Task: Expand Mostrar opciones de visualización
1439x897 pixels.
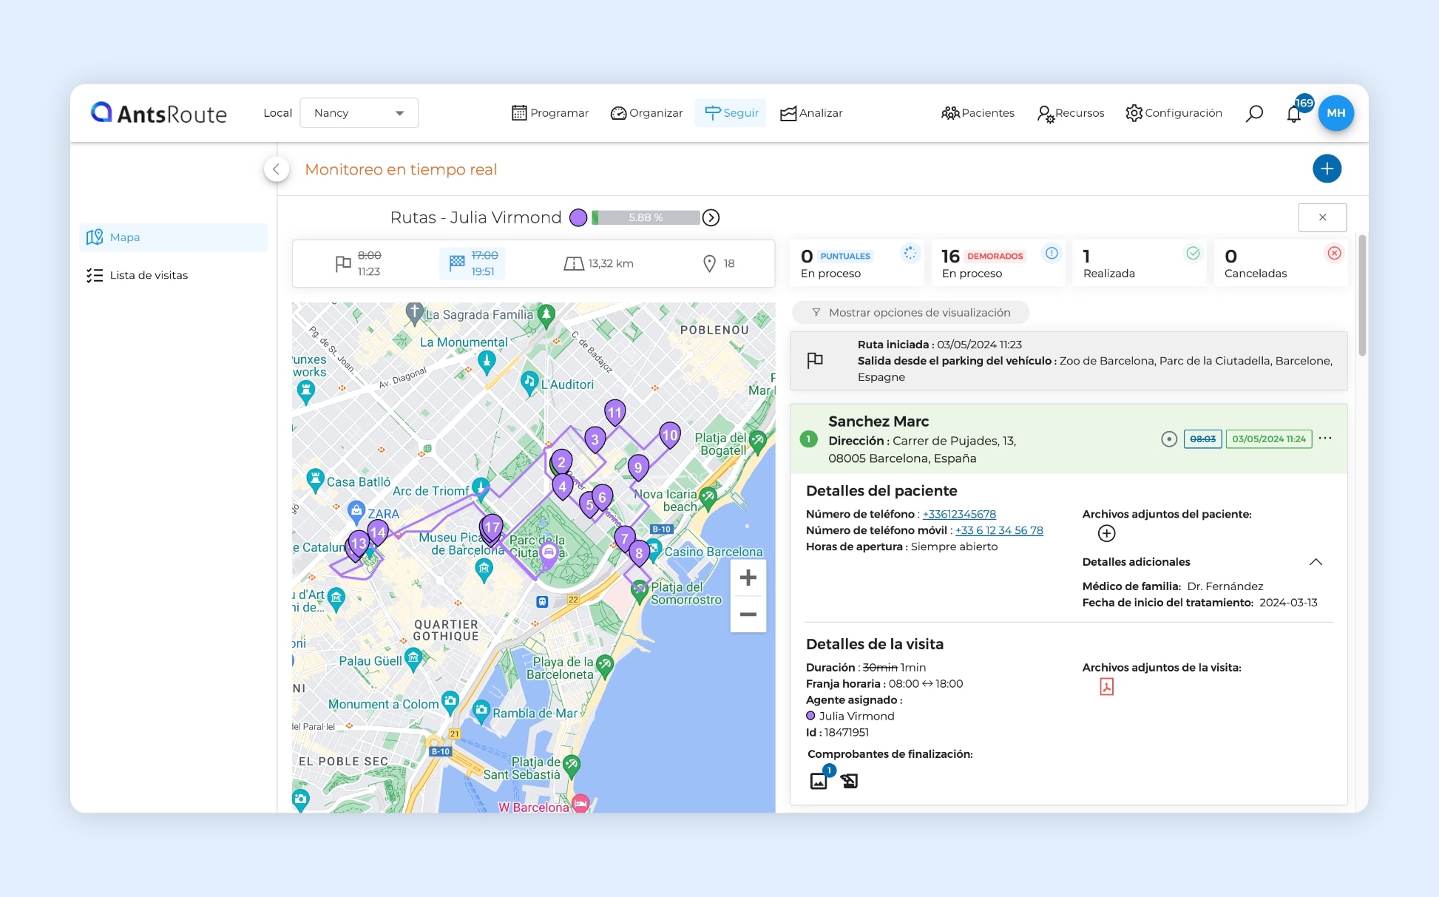Action: (910, 313)
